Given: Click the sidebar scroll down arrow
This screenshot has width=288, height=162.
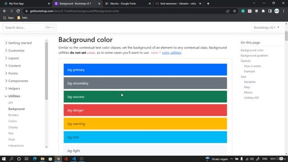Looking at the screenshot, I should coord(46,147).
